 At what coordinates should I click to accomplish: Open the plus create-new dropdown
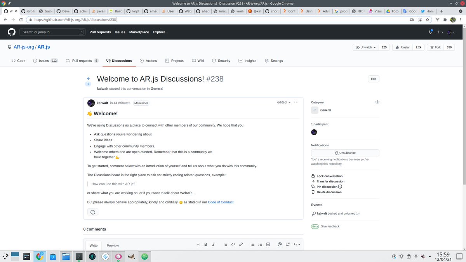coord(440,32)
